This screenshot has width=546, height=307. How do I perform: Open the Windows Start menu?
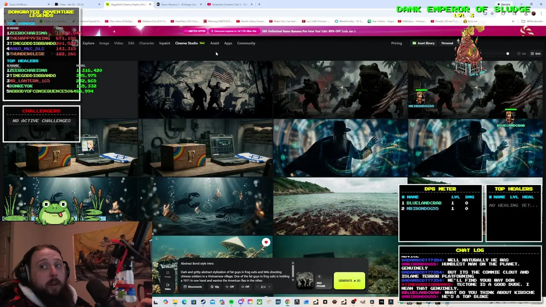coord(156,302)
